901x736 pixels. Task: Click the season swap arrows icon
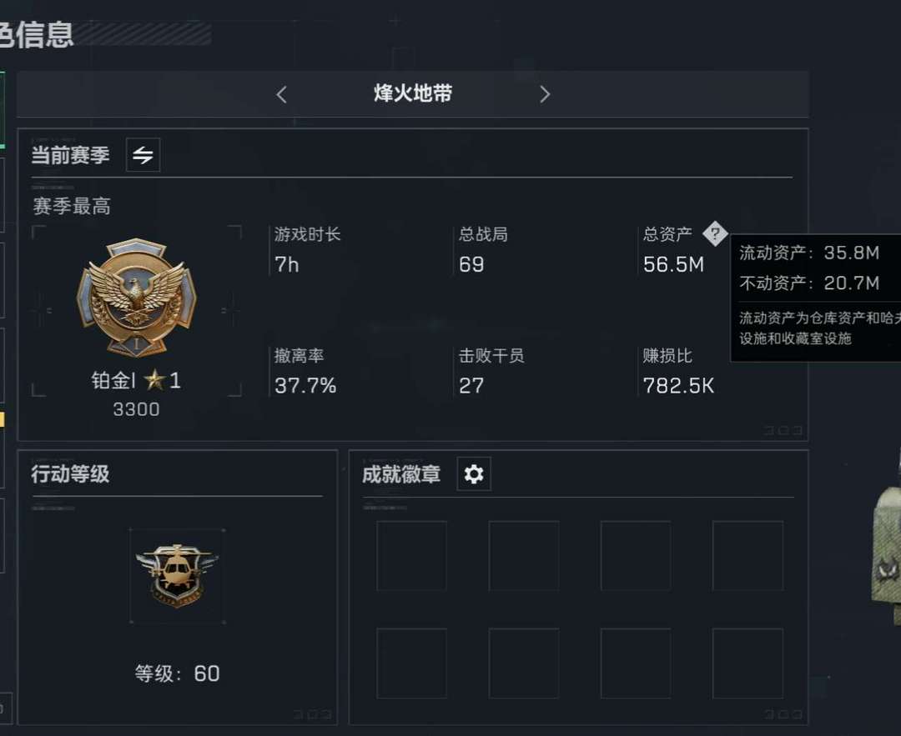(143, 154)
